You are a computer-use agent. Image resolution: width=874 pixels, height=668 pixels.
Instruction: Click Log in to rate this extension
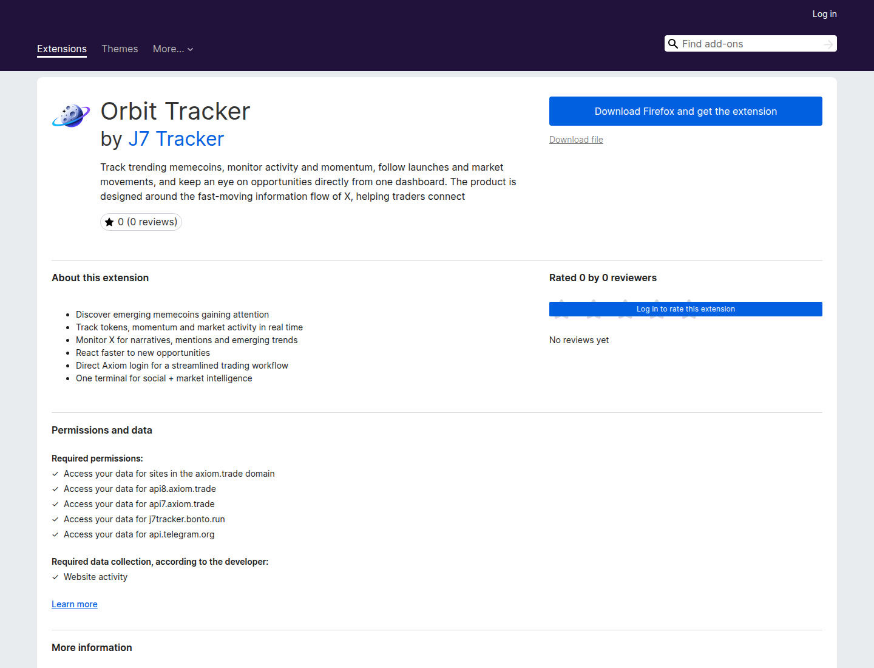click(x=686, y=309)
